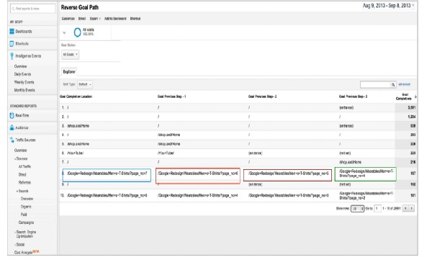Open Campaigns report
The image size is (432, 265).
[x=26, y=223]
